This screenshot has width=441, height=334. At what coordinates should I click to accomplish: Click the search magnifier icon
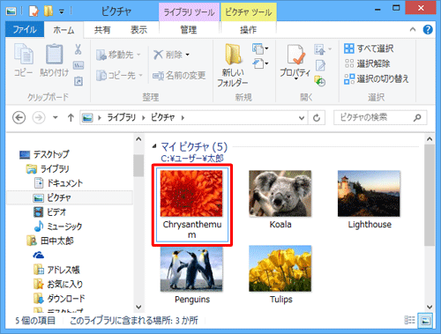(417, 118)
